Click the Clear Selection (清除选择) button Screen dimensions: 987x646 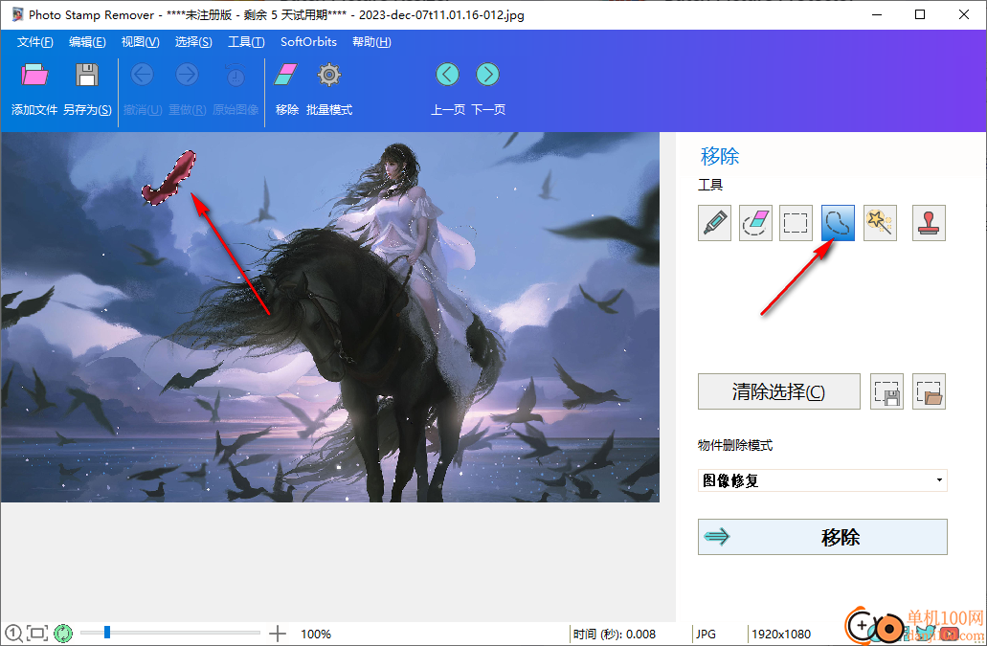click(x=778, y=391)
